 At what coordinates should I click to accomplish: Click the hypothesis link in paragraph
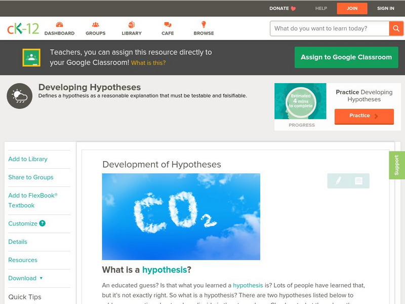pos(248,285)
